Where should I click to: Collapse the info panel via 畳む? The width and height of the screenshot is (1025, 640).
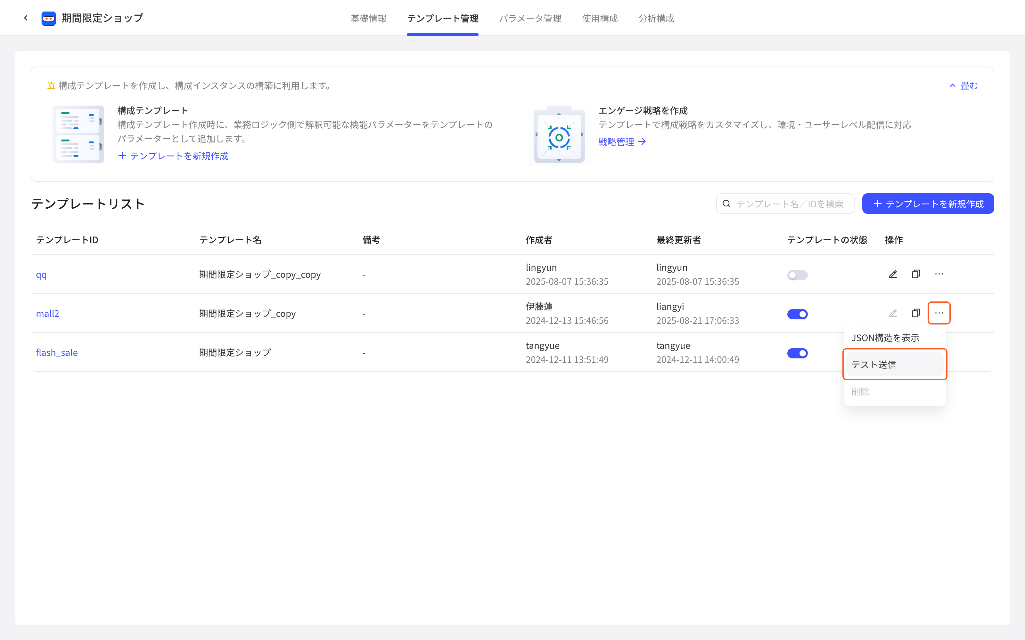click(963, 85)
